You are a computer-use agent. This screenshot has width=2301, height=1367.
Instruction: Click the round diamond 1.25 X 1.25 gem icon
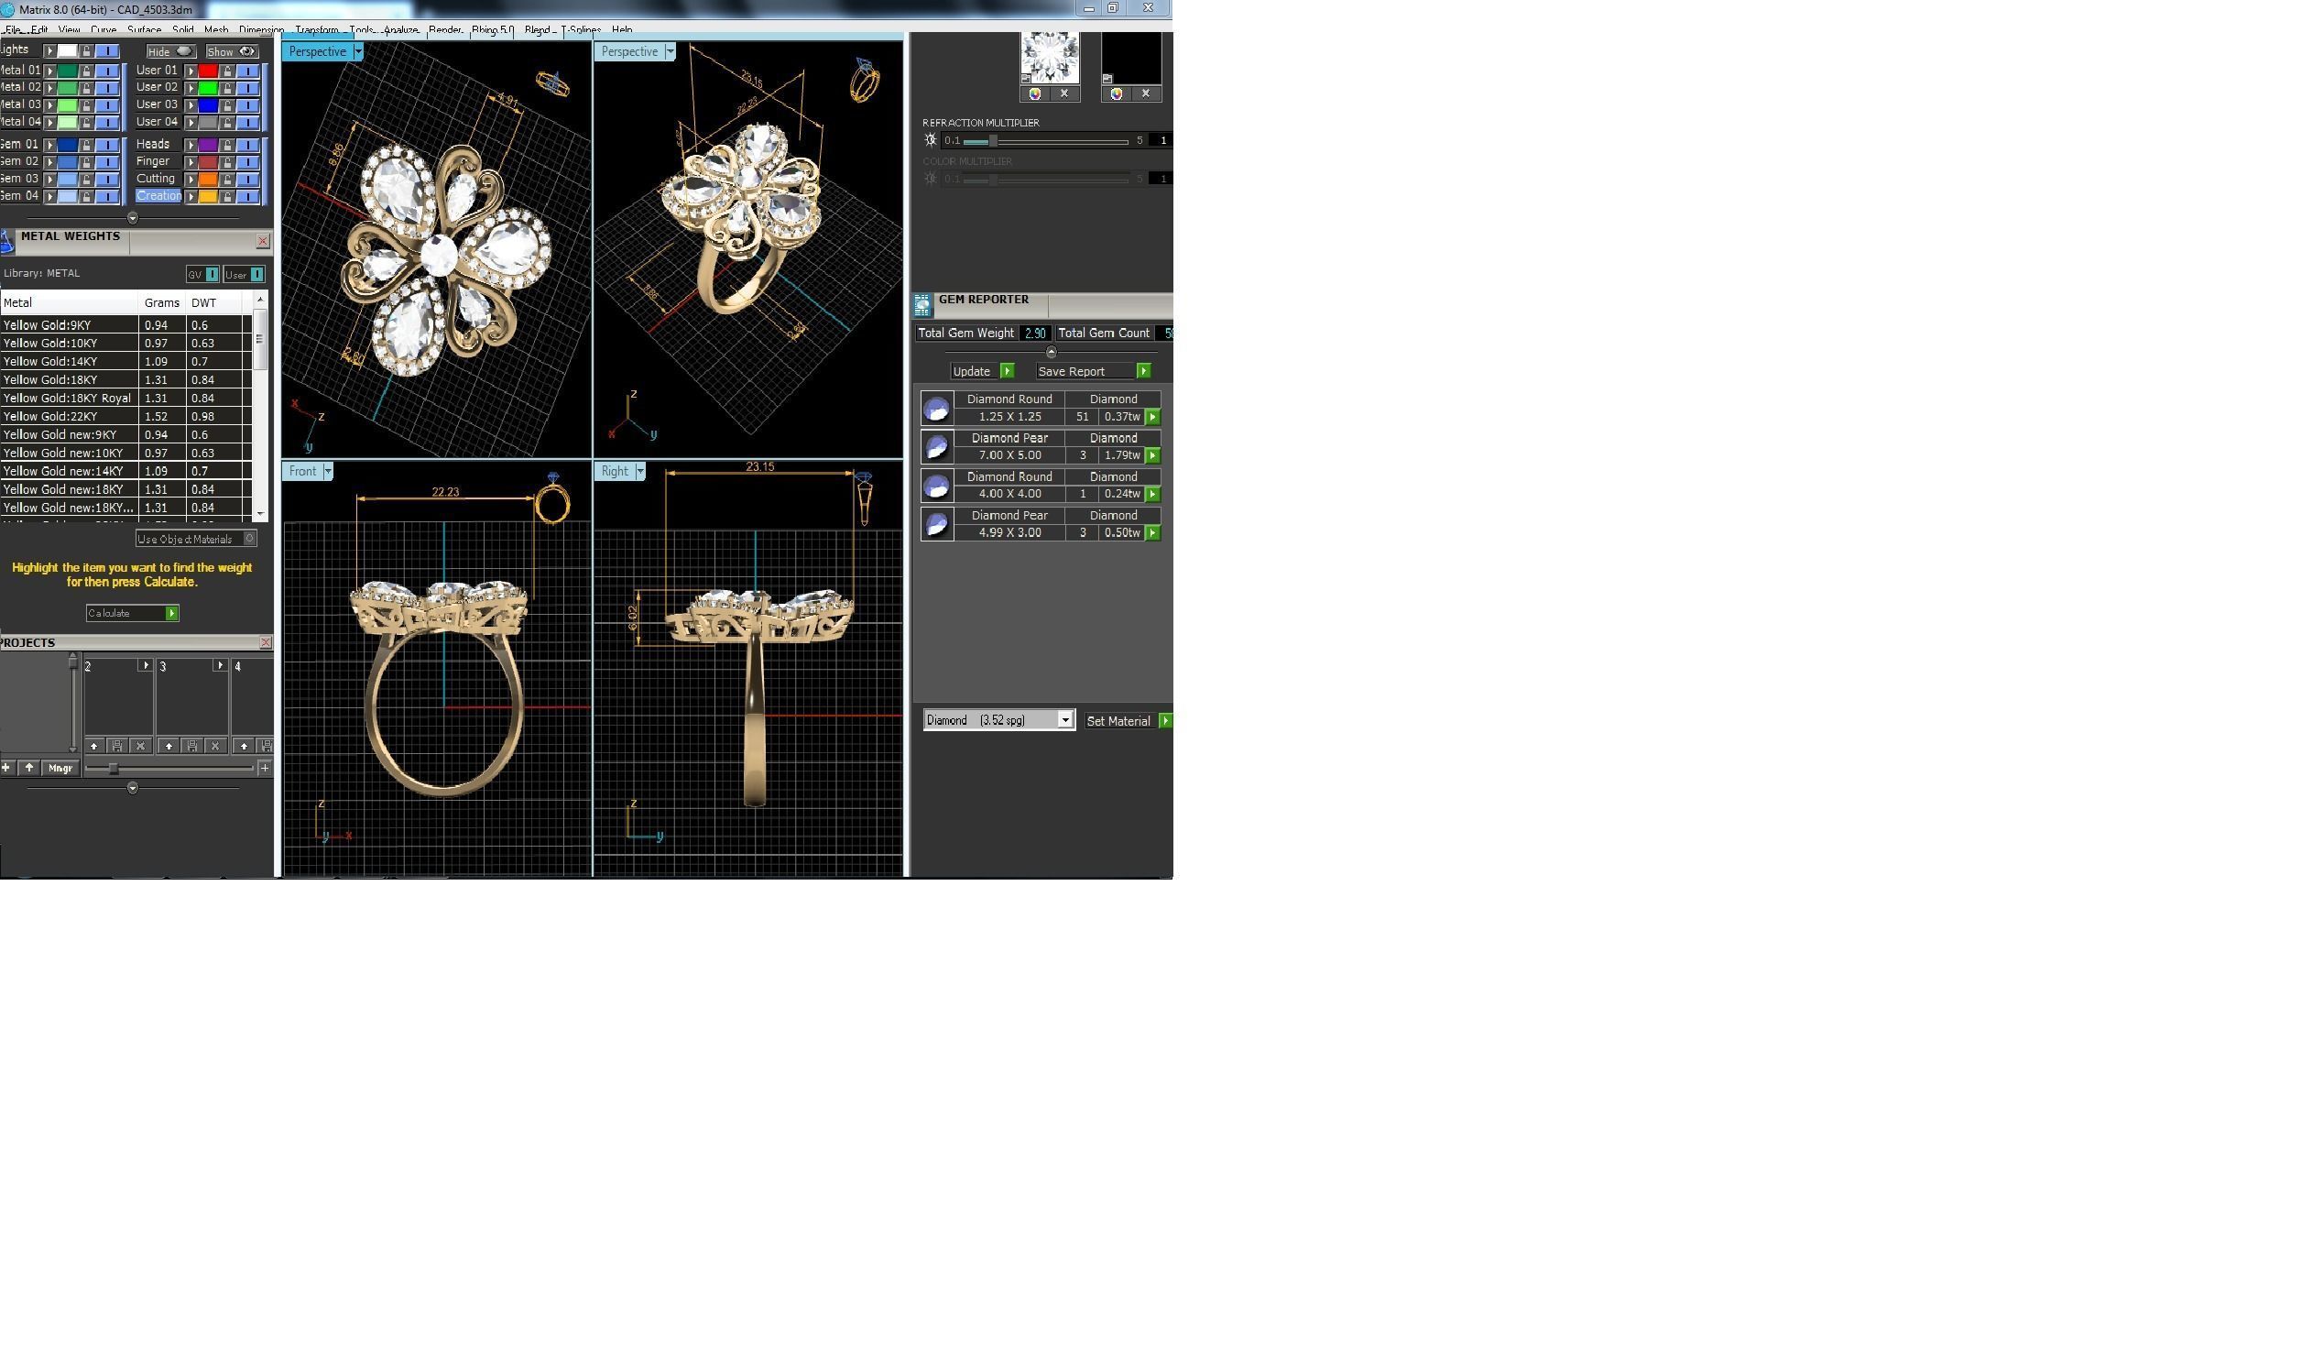click(x=936, y=408)
